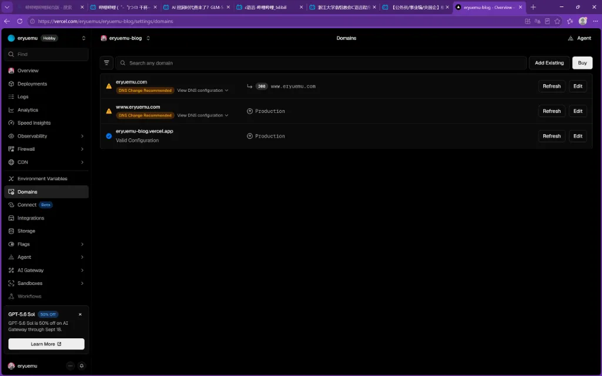
Task: Refresh the www.eryuemu.com domain row
Action: 551,111
